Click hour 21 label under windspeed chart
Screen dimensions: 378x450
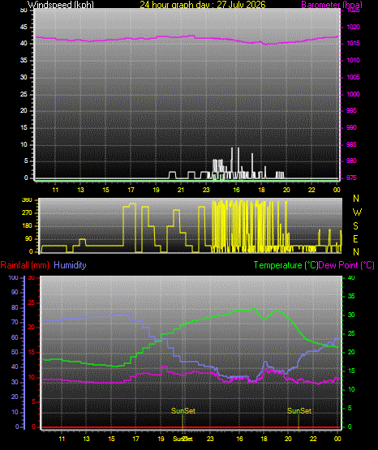click(x=181, y=190)
